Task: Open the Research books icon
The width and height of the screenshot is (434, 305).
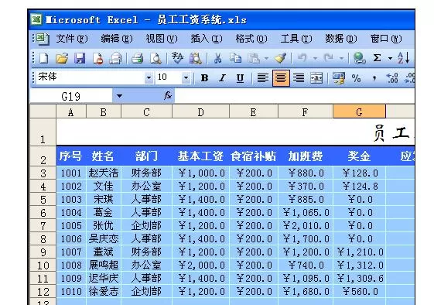Action: point(196,59)
